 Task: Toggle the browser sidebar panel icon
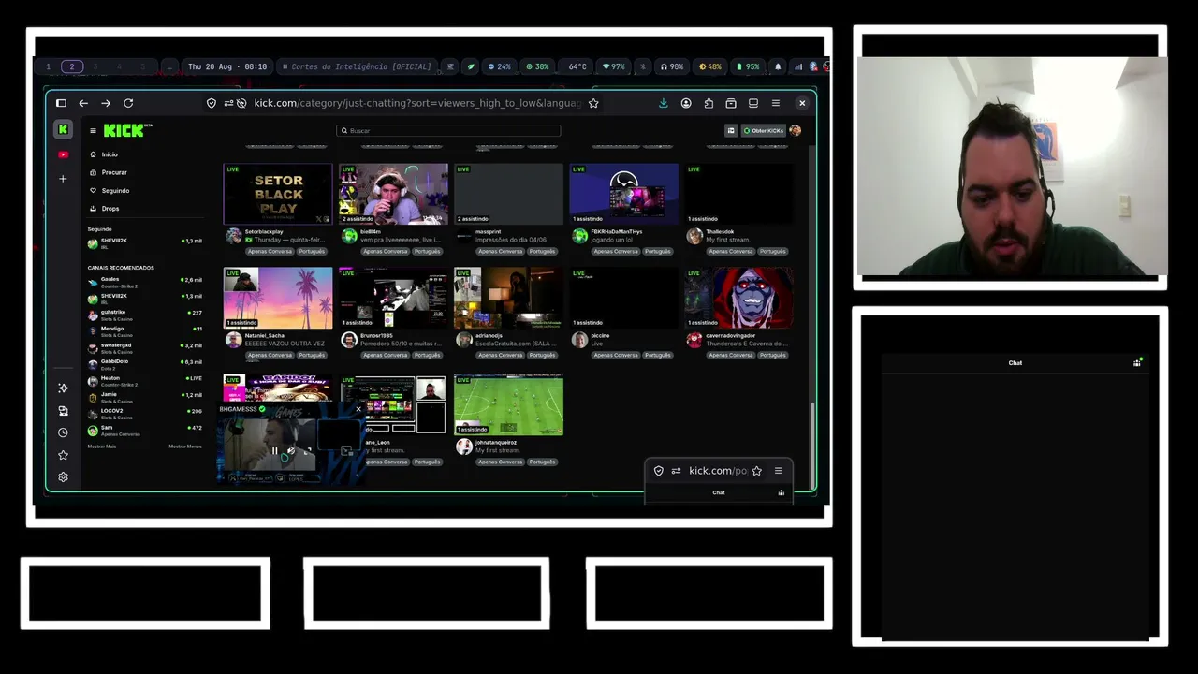point(61,103)
